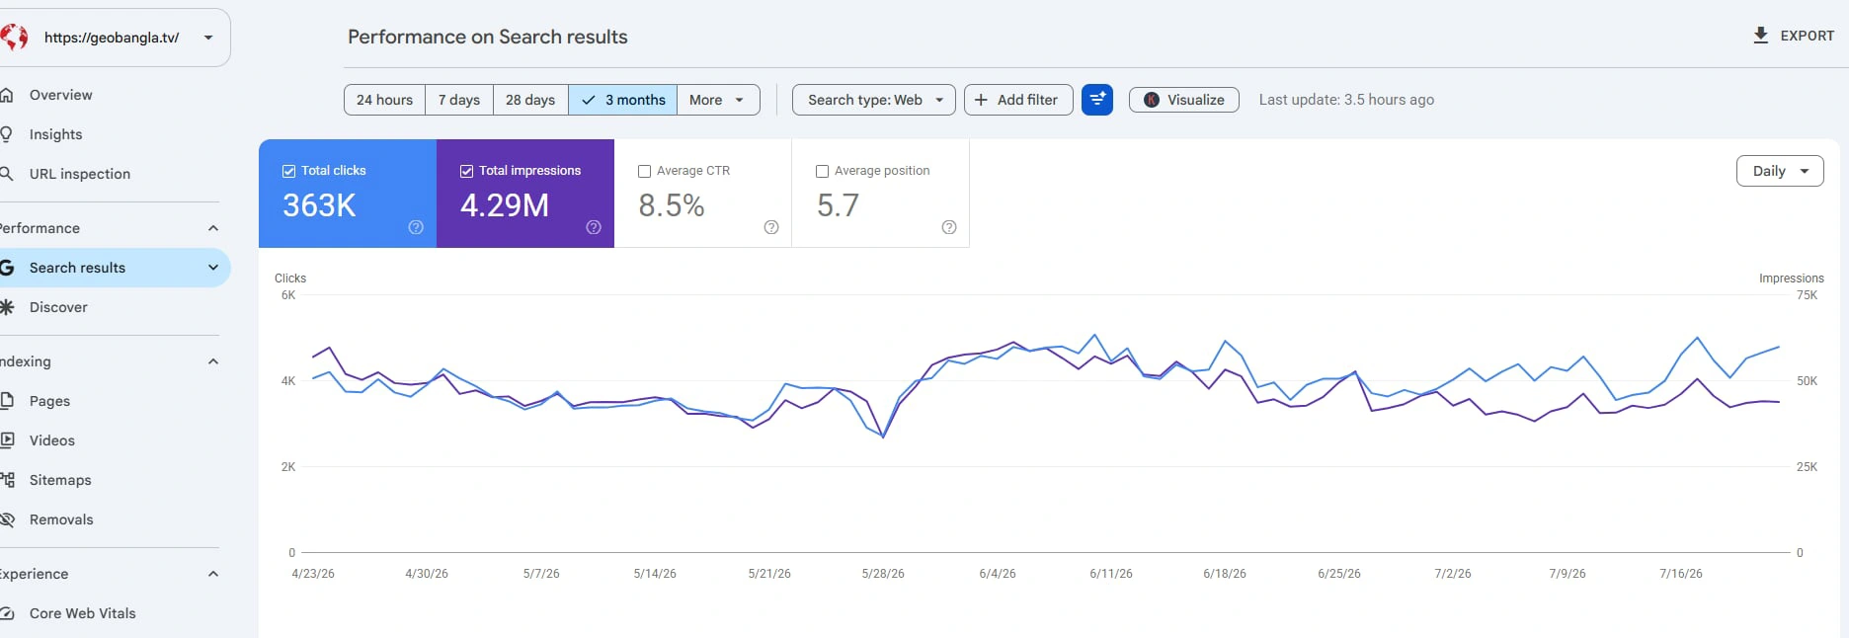Click the geobangla.tv site logo icon
Image resolution: width=1849 pixels, height=638 pixels.
pos(14,38)
